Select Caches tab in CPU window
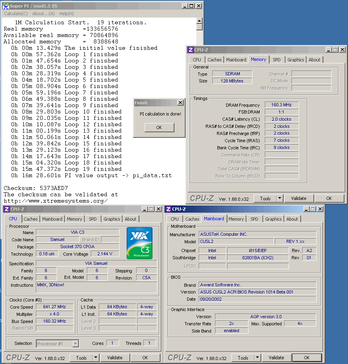 pos(30,219)
